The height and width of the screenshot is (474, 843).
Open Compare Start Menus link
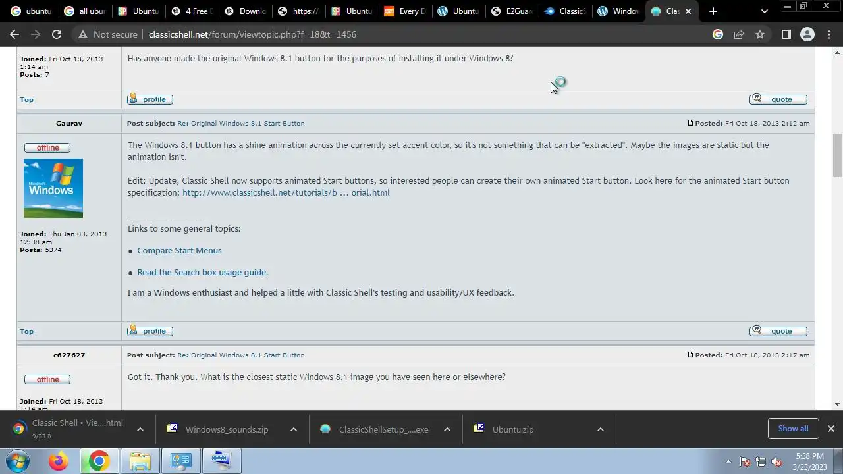tap(179, 250)
